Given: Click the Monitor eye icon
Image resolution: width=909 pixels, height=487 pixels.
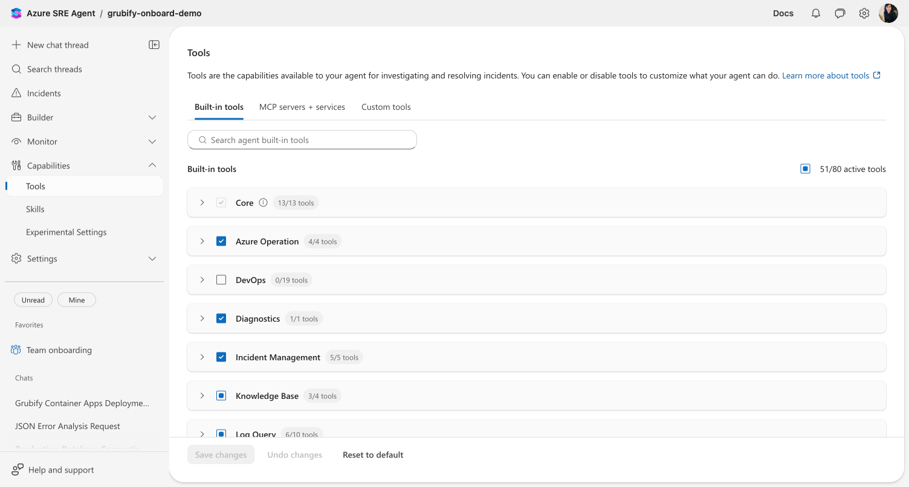Looking at the screenshot, I should click(x=16, y=141).
